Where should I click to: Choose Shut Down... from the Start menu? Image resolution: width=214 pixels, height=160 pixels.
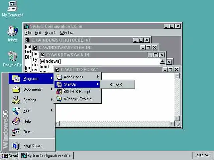pos(31,146)
